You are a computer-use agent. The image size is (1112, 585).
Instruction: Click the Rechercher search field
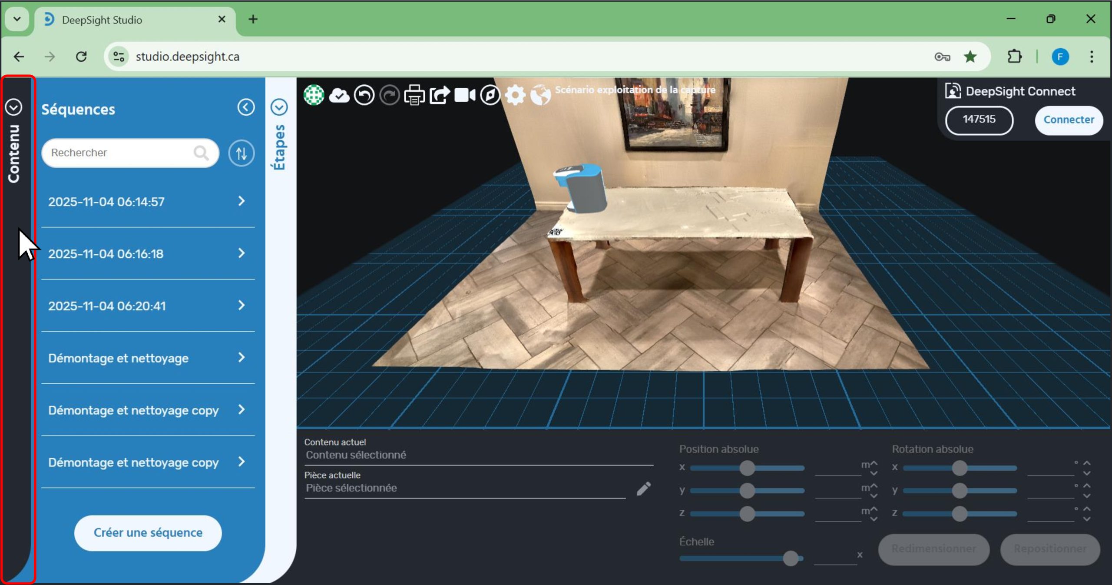(119, 153)
